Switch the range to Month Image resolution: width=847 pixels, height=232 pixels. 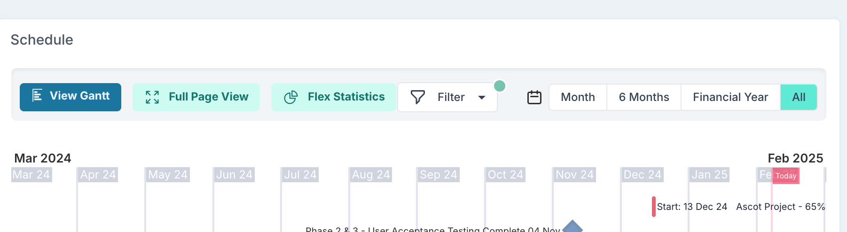tap(578, 97)
